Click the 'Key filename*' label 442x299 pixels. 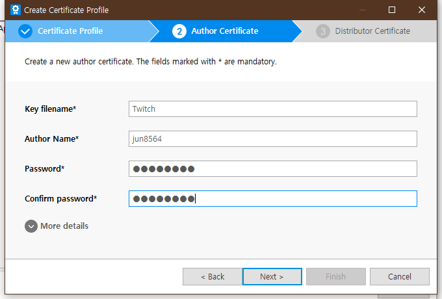[51, 109]
